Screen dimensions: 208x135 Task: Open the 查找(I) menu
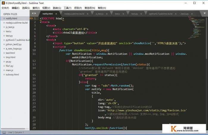click(x=36, y=8)
